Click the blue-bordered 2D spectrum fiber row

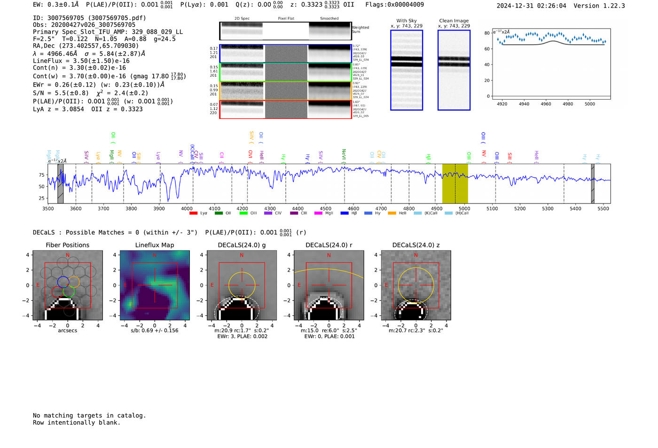click(x=286, y=54)
